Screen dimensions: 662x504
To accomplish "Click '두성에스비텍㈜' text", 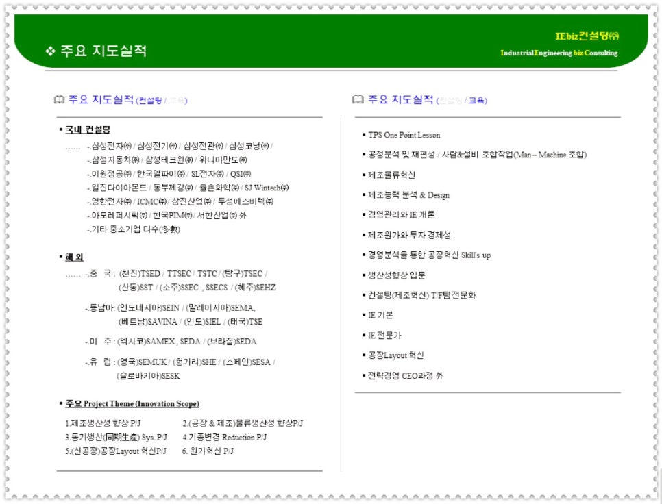I will pos(246,201).
